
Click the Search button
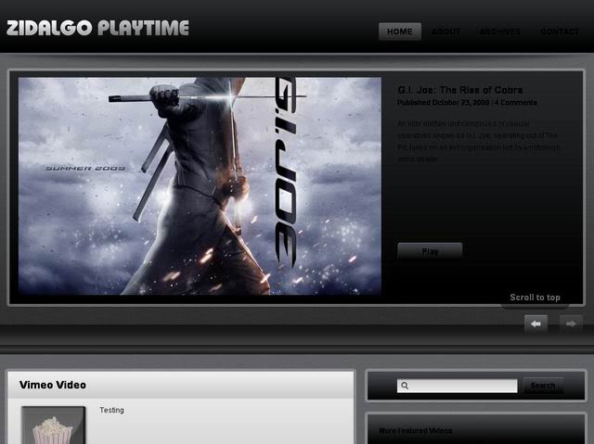click(x=542, y=386)
